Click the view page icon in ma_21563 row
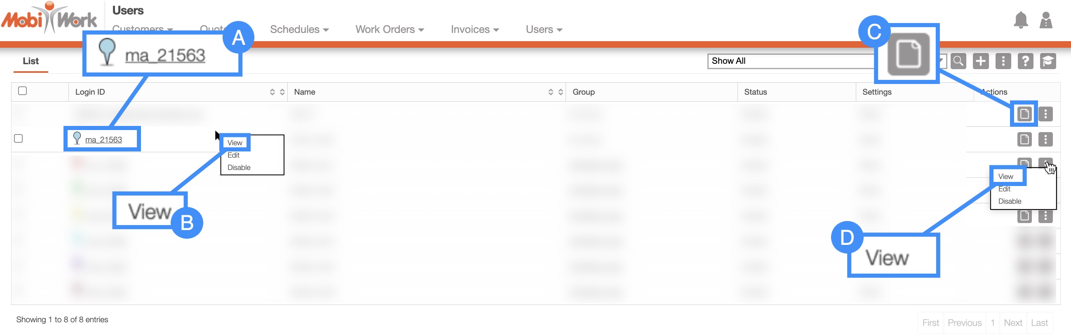Image resolution: width=1071 pixels, height=335 pixels. (1024, 139)
